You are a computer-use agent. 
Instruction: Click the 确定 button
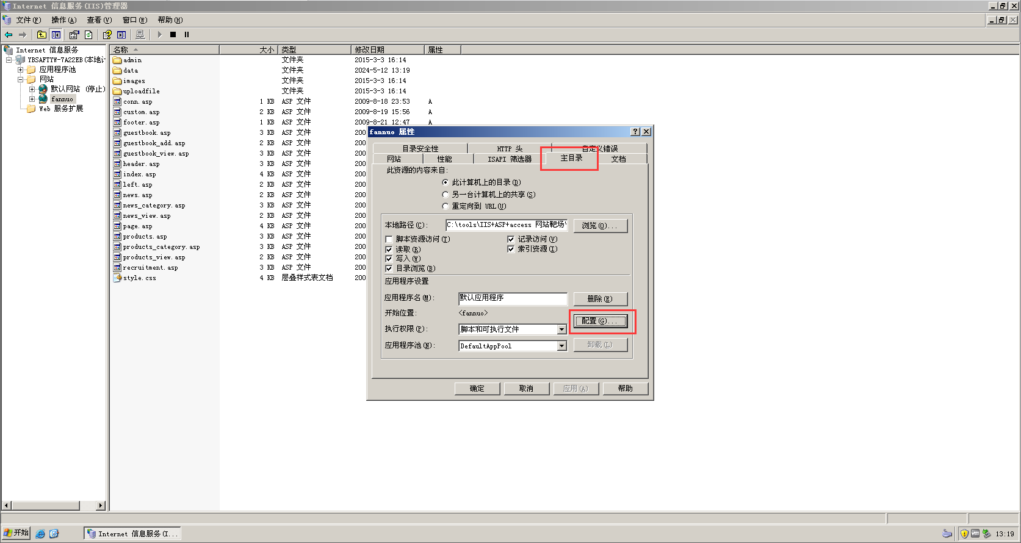point(477,389)
